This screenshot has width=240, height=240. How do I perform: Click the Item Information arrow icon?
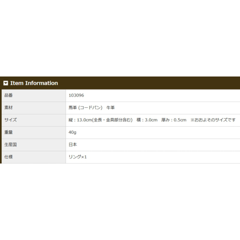click(6, 83)
